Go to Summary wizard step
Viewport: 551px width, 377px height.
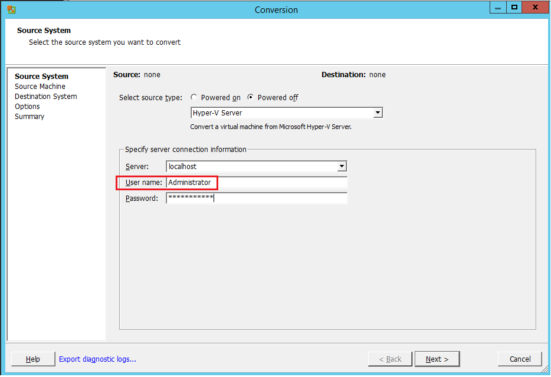point(29,116)
